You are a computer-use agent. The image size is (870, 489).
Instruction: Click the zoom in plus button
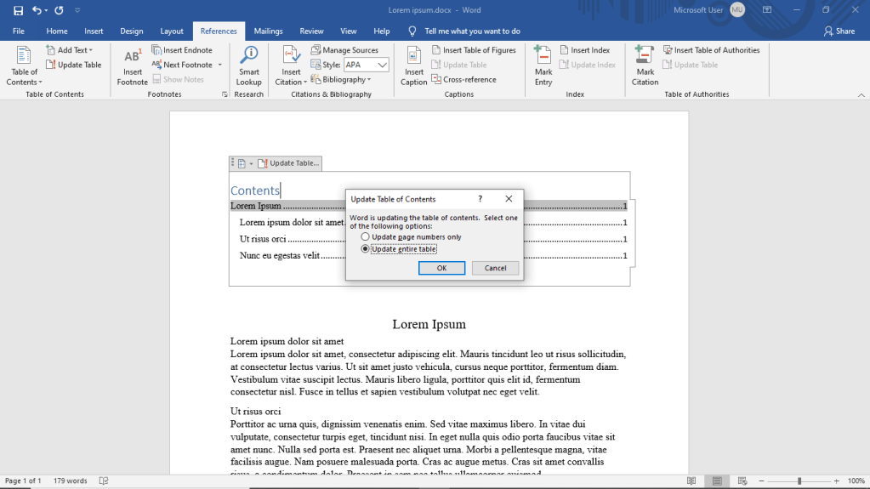[836, 481]
